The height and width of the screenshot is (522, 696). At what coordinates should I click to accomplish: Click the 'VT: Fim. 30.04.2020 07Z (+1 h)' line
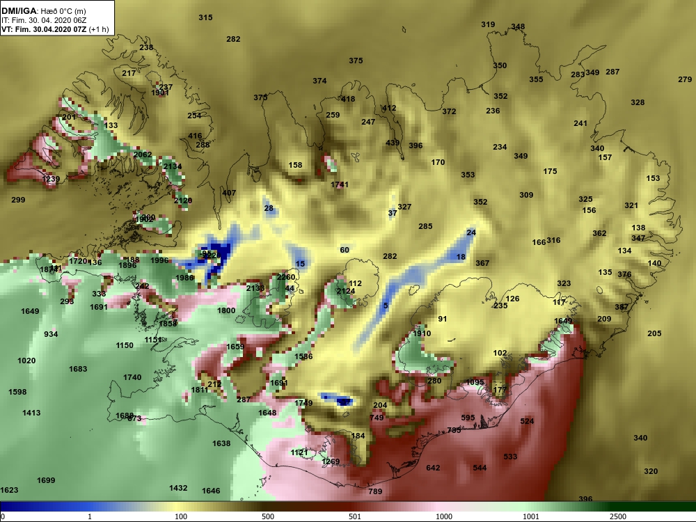tap(55, 30)
